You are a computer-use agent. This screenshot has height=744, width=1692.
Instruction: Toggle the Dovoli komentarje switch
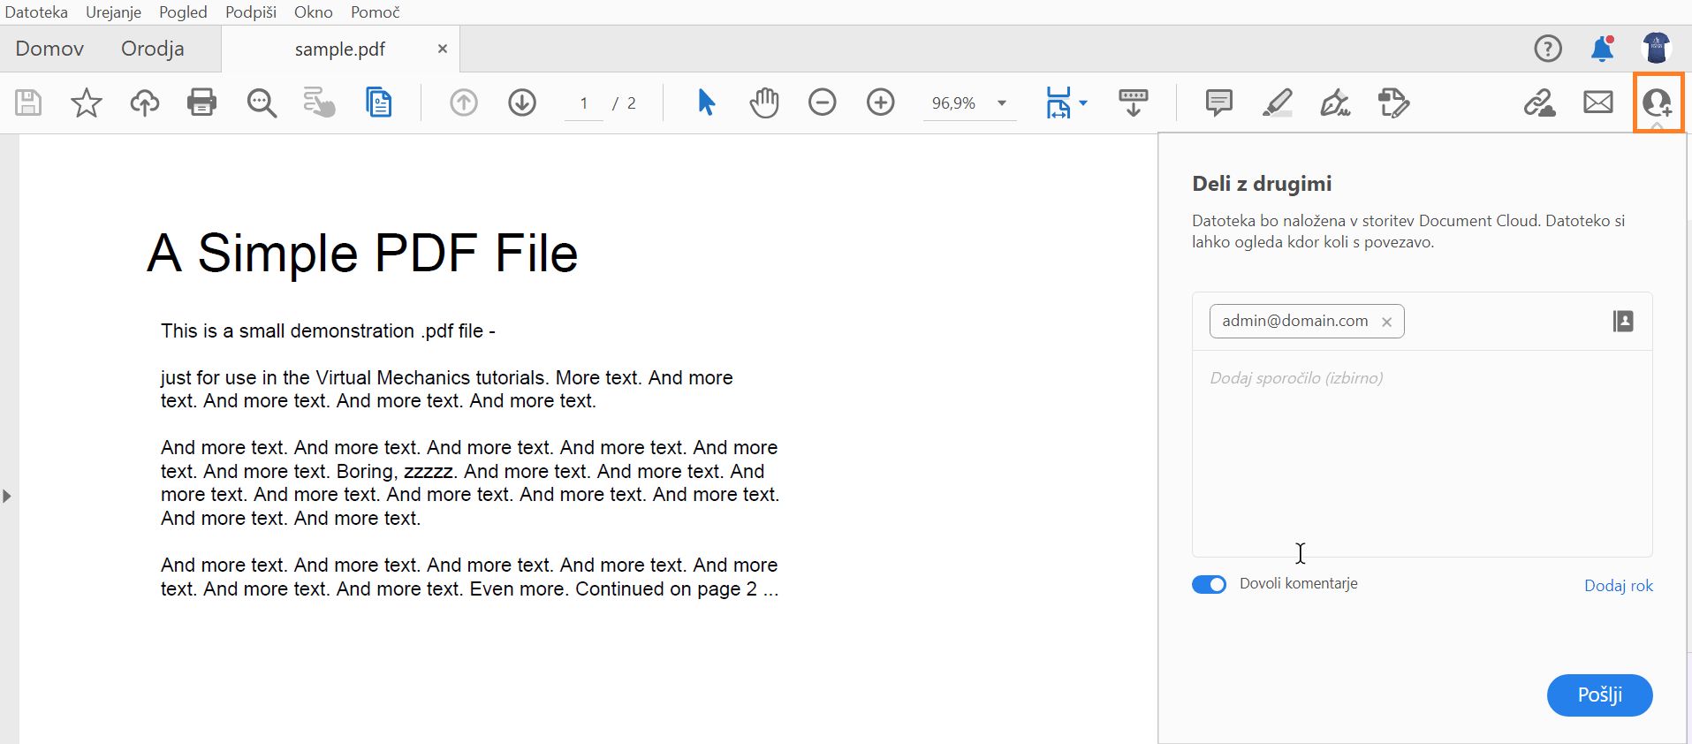pos(1209,584)
